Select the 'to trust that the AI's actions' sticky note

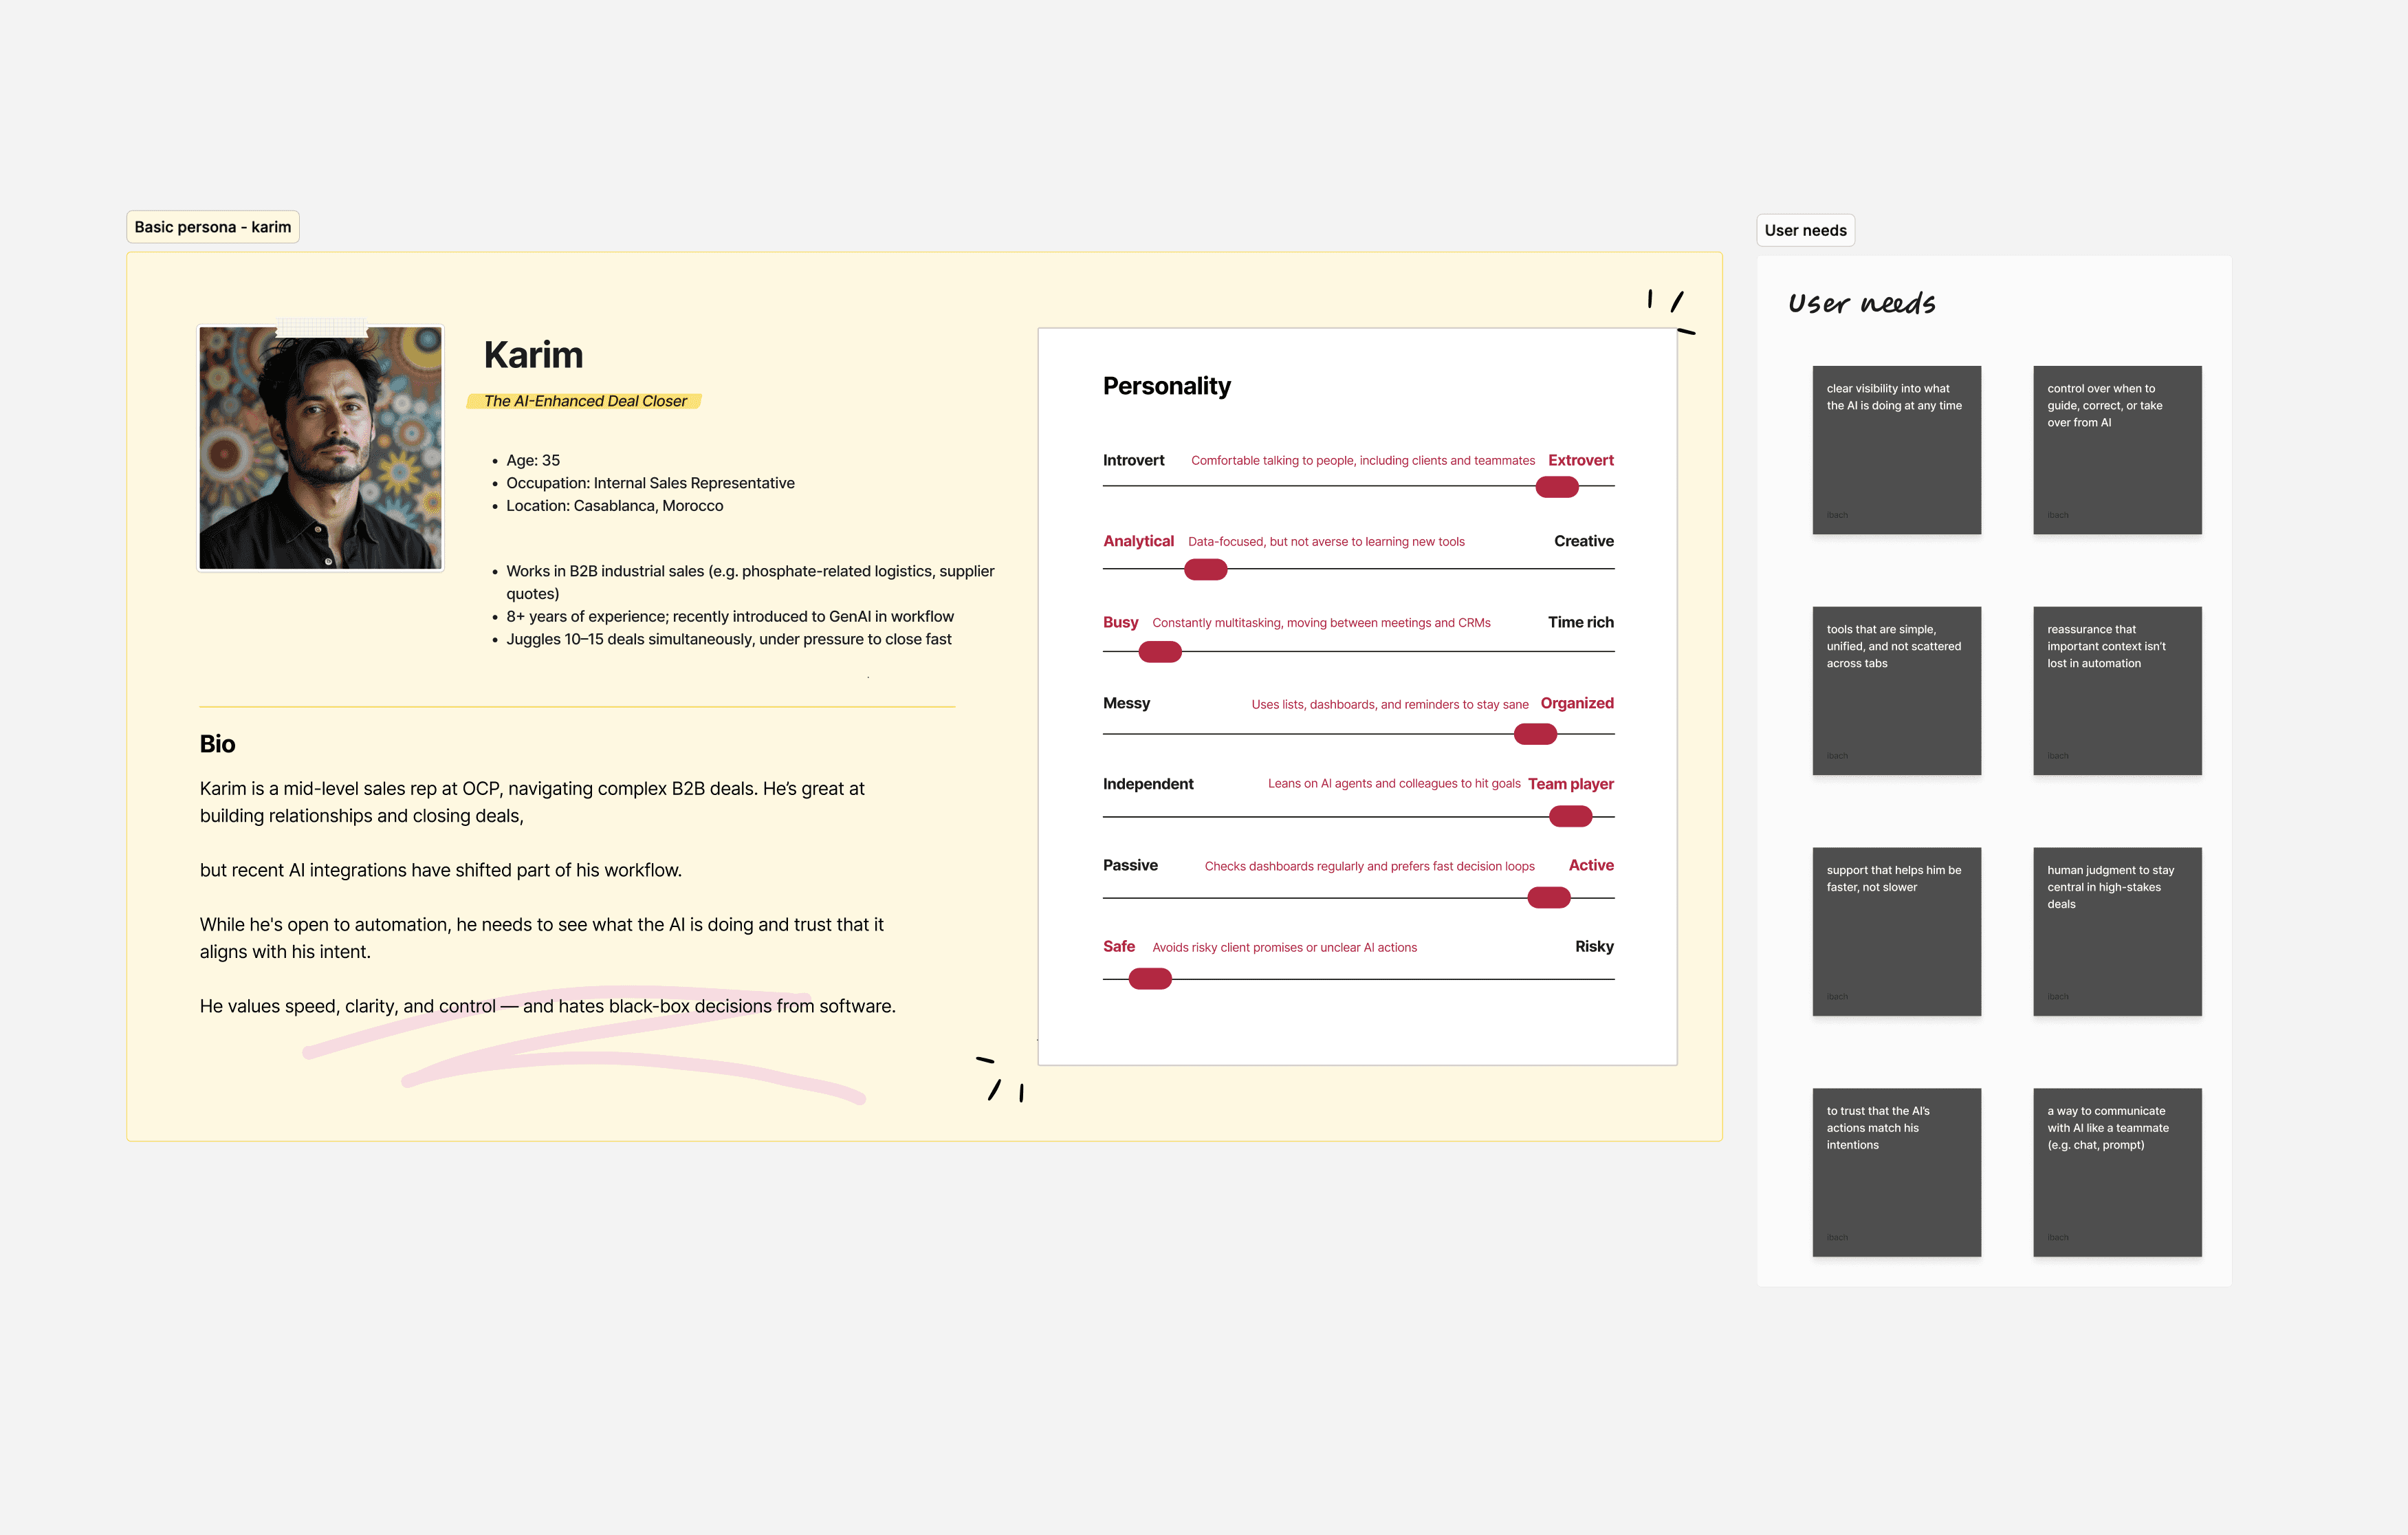pyautogui.click(x=1896, y=1172)
